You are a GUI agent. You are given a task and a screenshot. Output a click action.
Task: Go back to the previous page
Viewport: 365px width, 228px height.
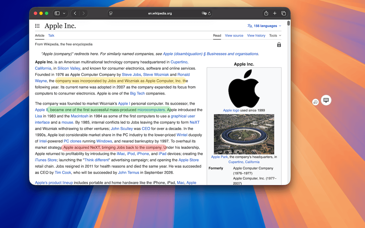(75, 13)
